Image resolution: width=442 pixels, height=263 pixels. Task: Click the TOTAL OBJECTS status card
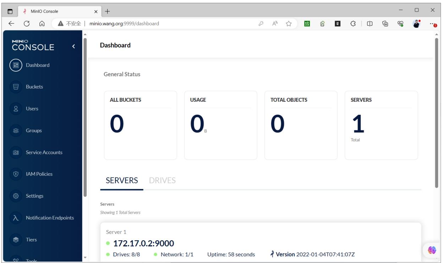301,125
